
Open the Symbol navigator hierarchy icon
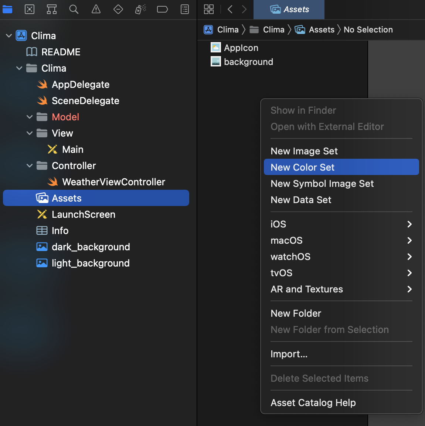tap(52, 10)
